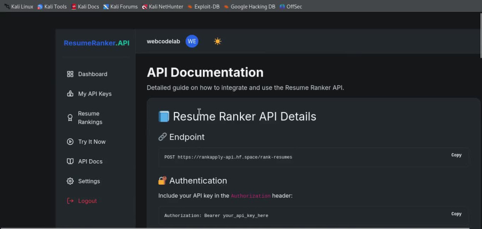Viewport: 482px width, 229px height.
Task: Click the Logout arrow icon
Action: [70, 201]
